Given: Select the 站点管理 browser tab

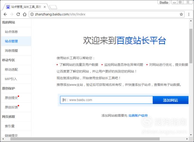Looking at the screenshot, I should [26, 7].
